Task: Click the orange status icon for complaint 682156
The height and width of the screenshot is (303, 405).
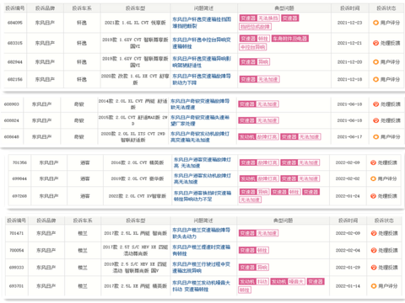Action: point(375,79)
